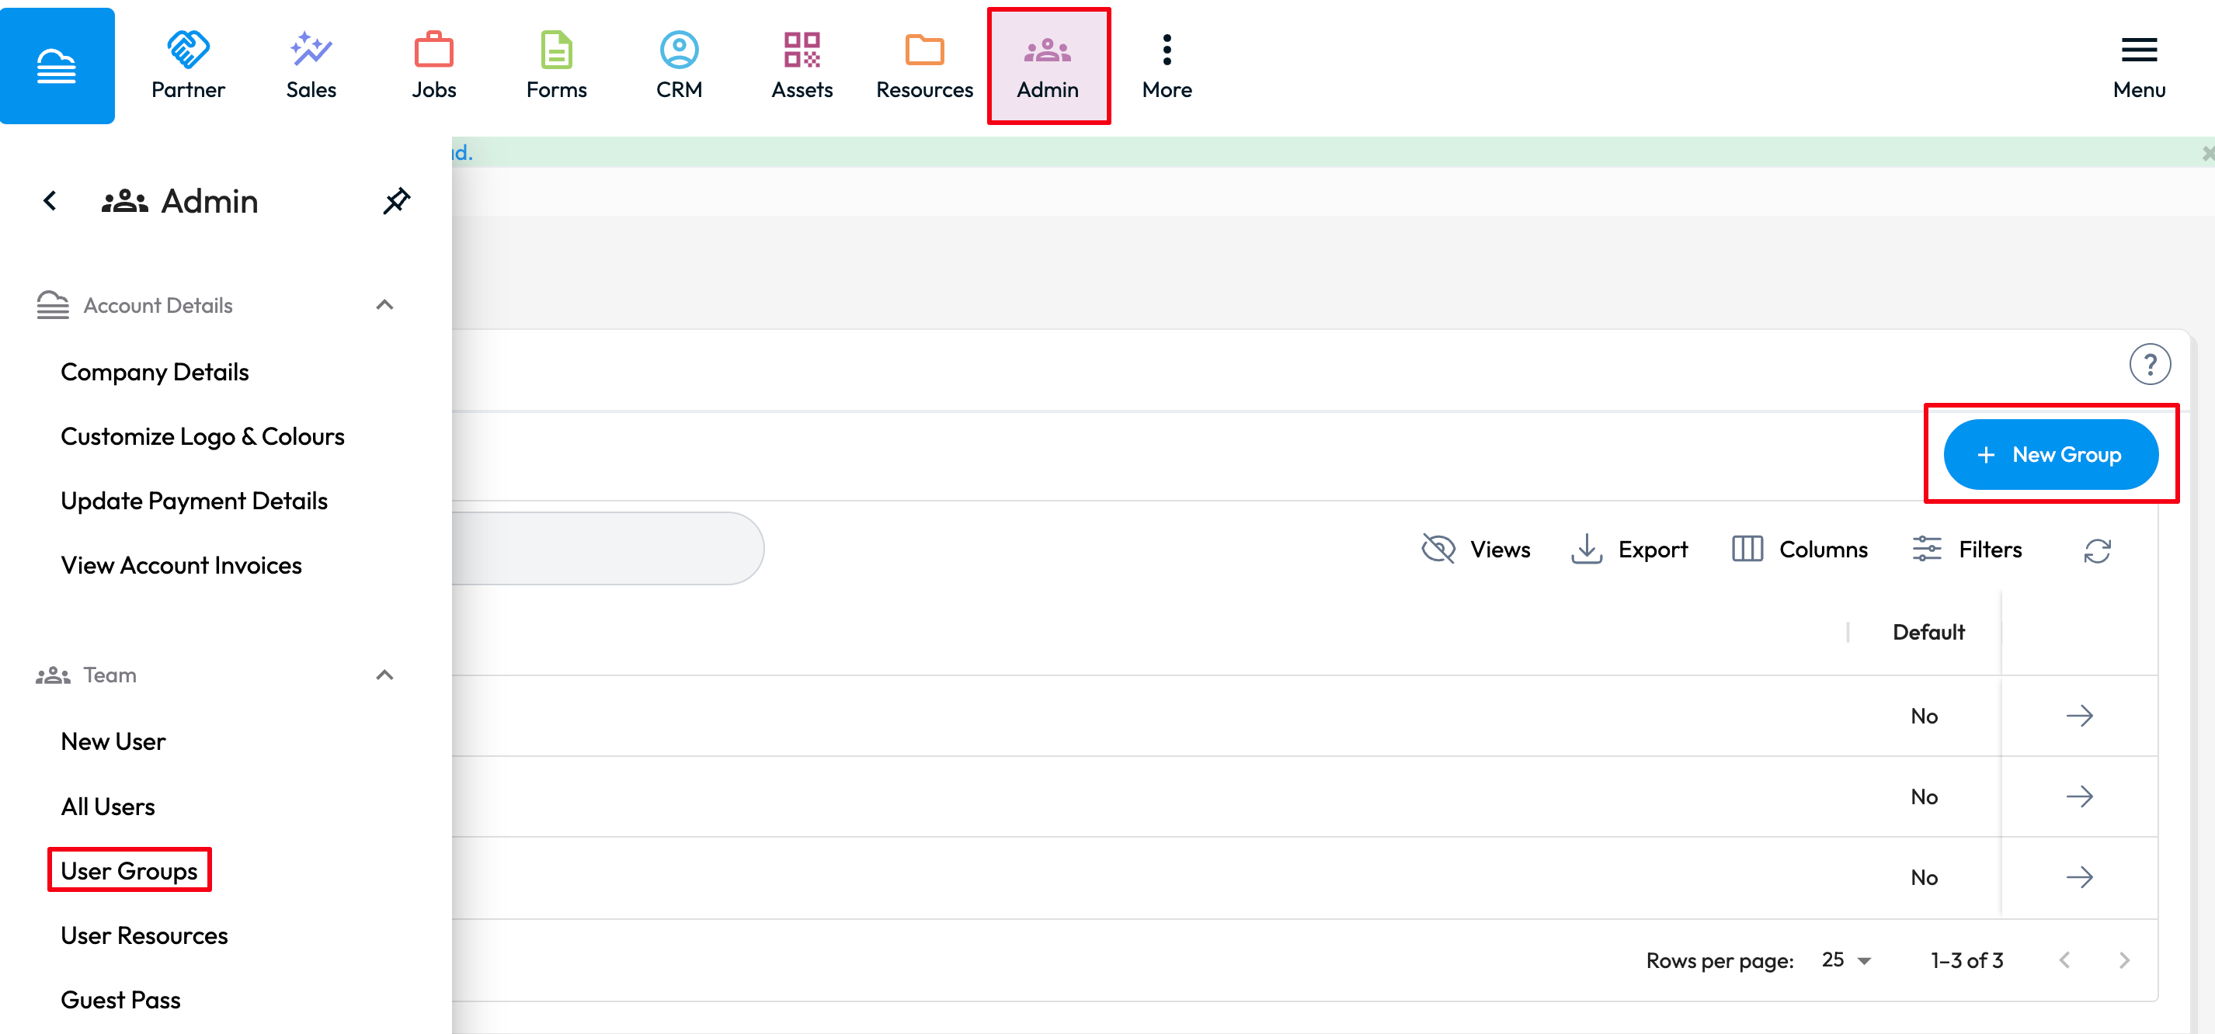Open the Assets QR code icon
This screenshot has height=1034, width=2215.
point(802,50)
